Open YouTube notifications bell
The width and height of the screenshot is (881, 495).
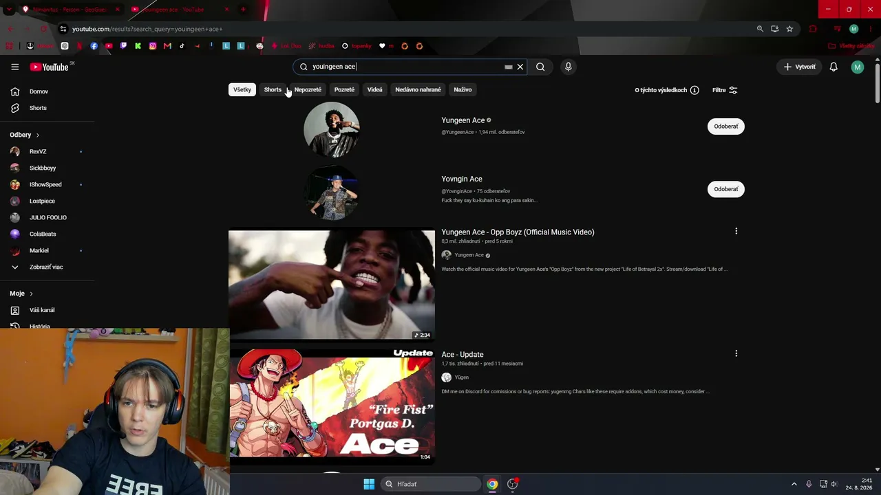click(834, 67)
